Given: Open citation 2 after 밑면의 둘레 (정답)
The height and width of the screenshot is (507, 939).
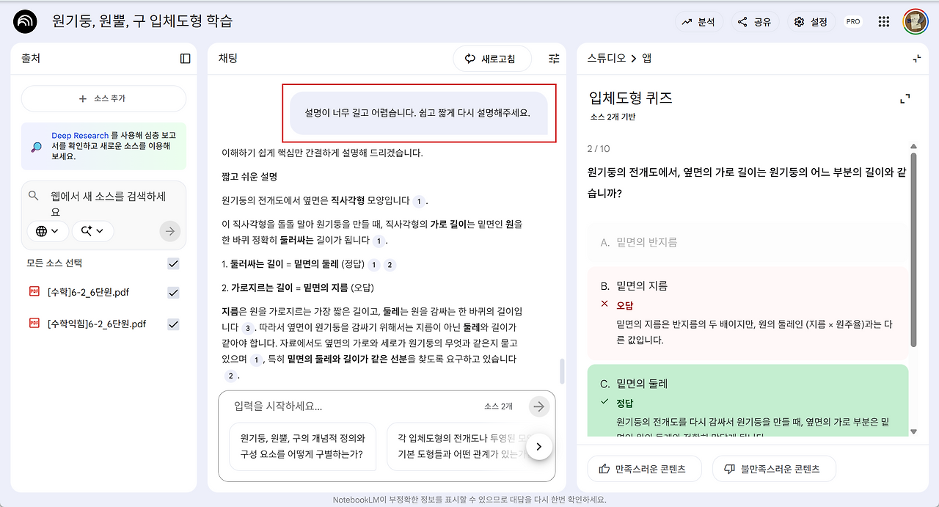Looking at the screenshot, I should 390,265.
